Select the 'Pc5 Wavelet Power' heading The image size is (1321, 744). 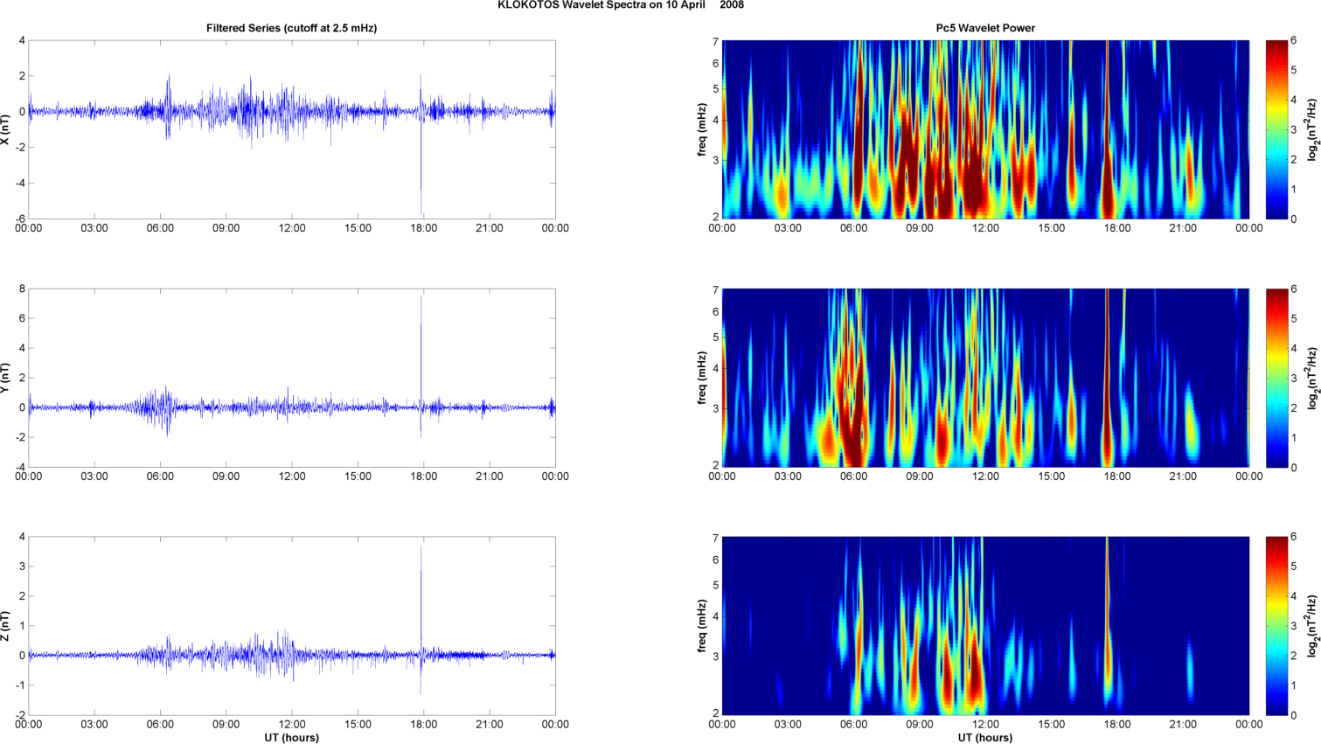pyautogui.click(x=985, y=28)
